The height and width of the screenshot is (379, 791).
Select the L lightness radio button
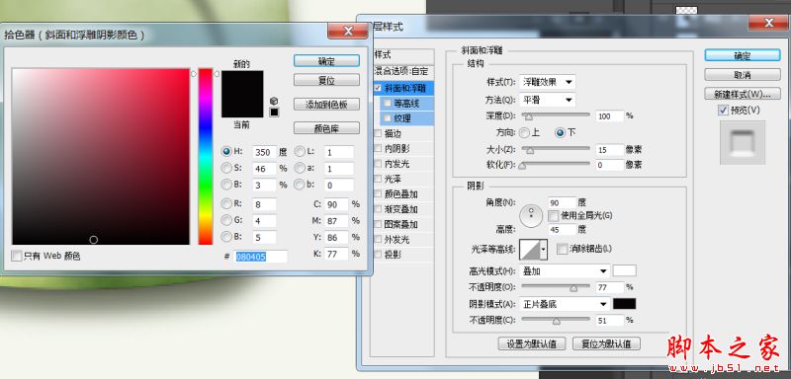[300, 151]
